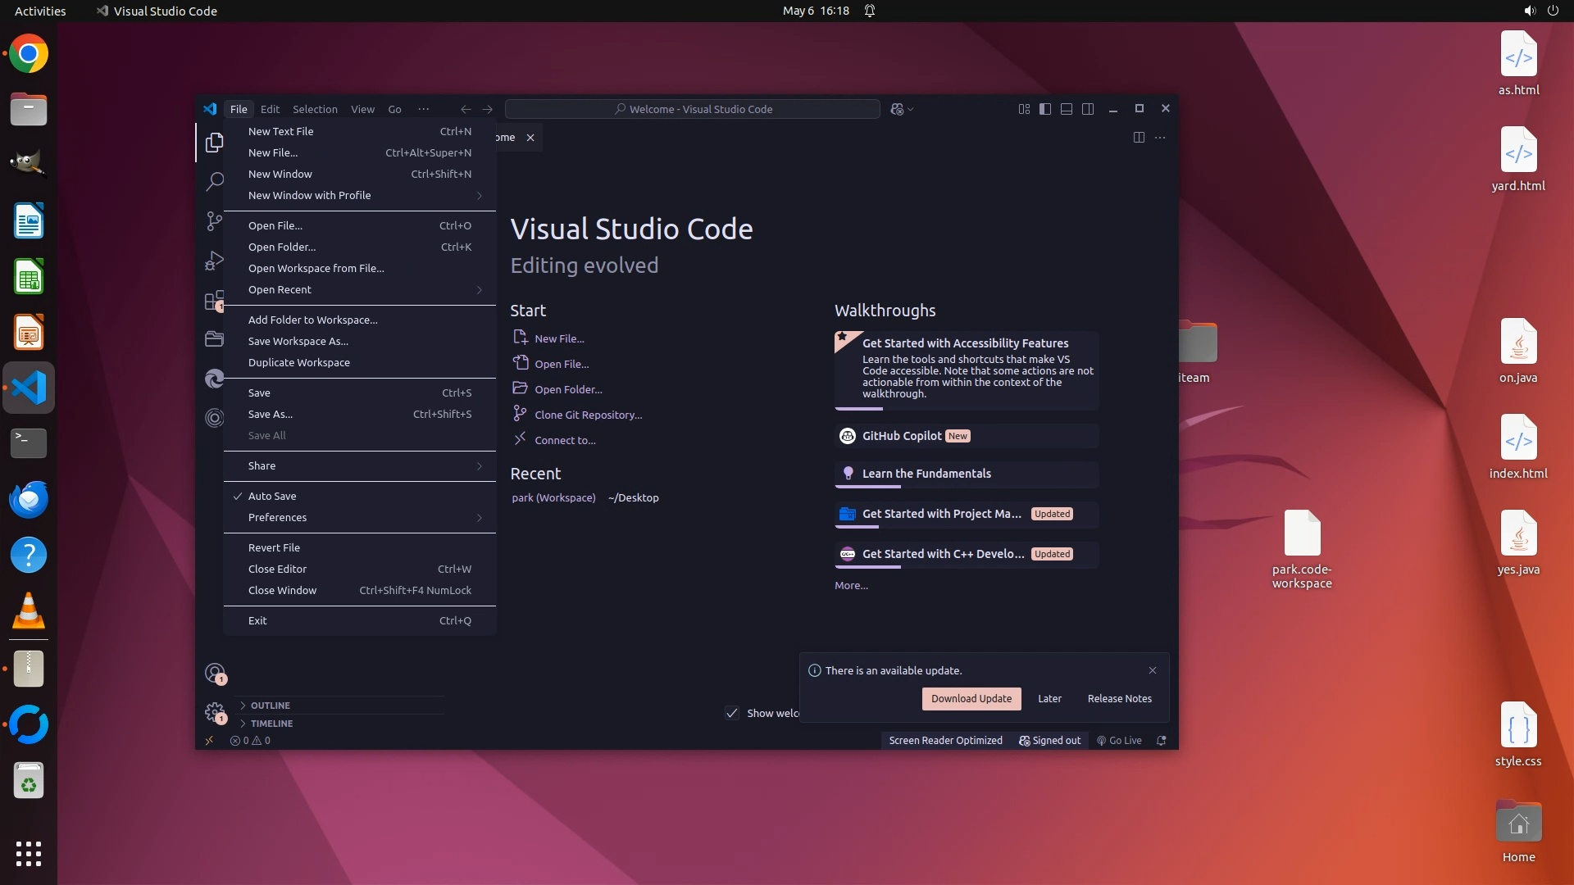Toggle the bottom panel layout icon
The image size is (1574, 885).
pyautogui.click(x=1067, y=109)
